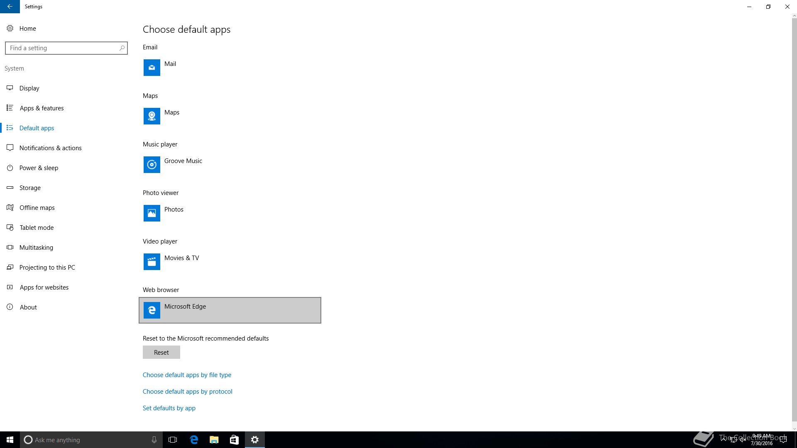Open Choose default apps by file type
Image resolution: width=797 pixels, height=448 pixels.
(187, 375)
